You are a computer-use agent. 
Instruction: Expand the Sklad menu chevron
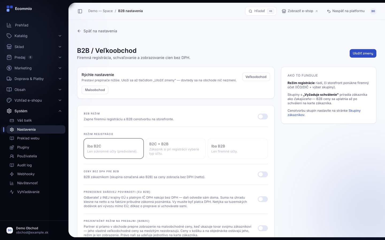tap(60, 47)
